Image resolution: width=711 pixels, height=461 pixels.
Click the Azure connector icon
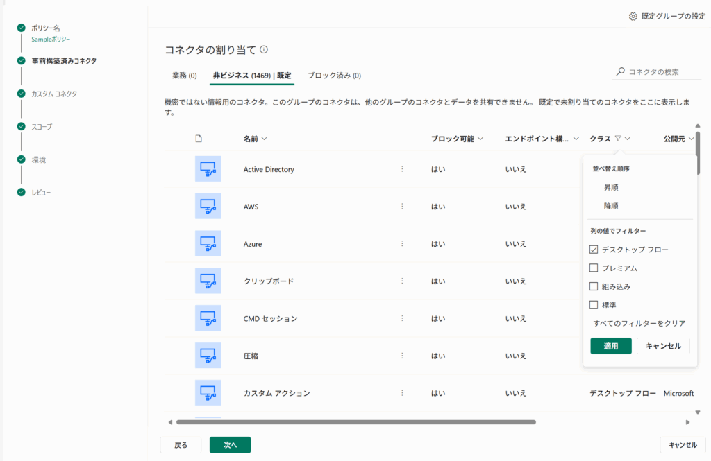point(208,244)
